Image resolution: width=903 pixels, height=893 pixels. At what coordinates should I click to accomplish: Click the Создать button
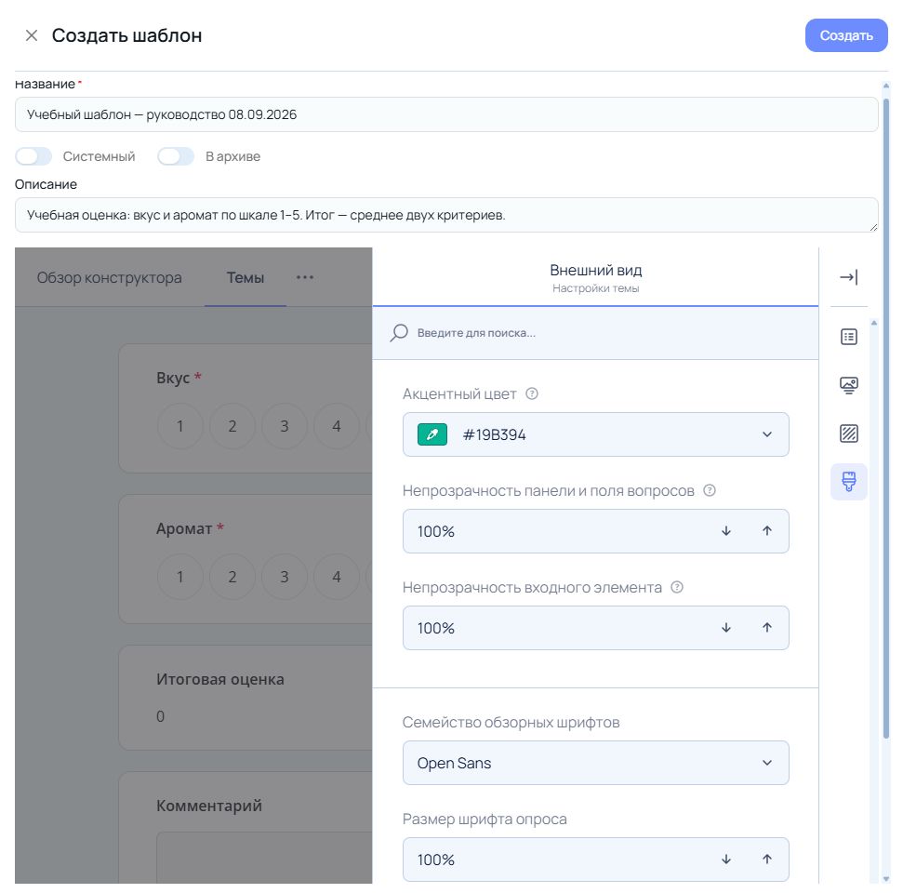846,35
